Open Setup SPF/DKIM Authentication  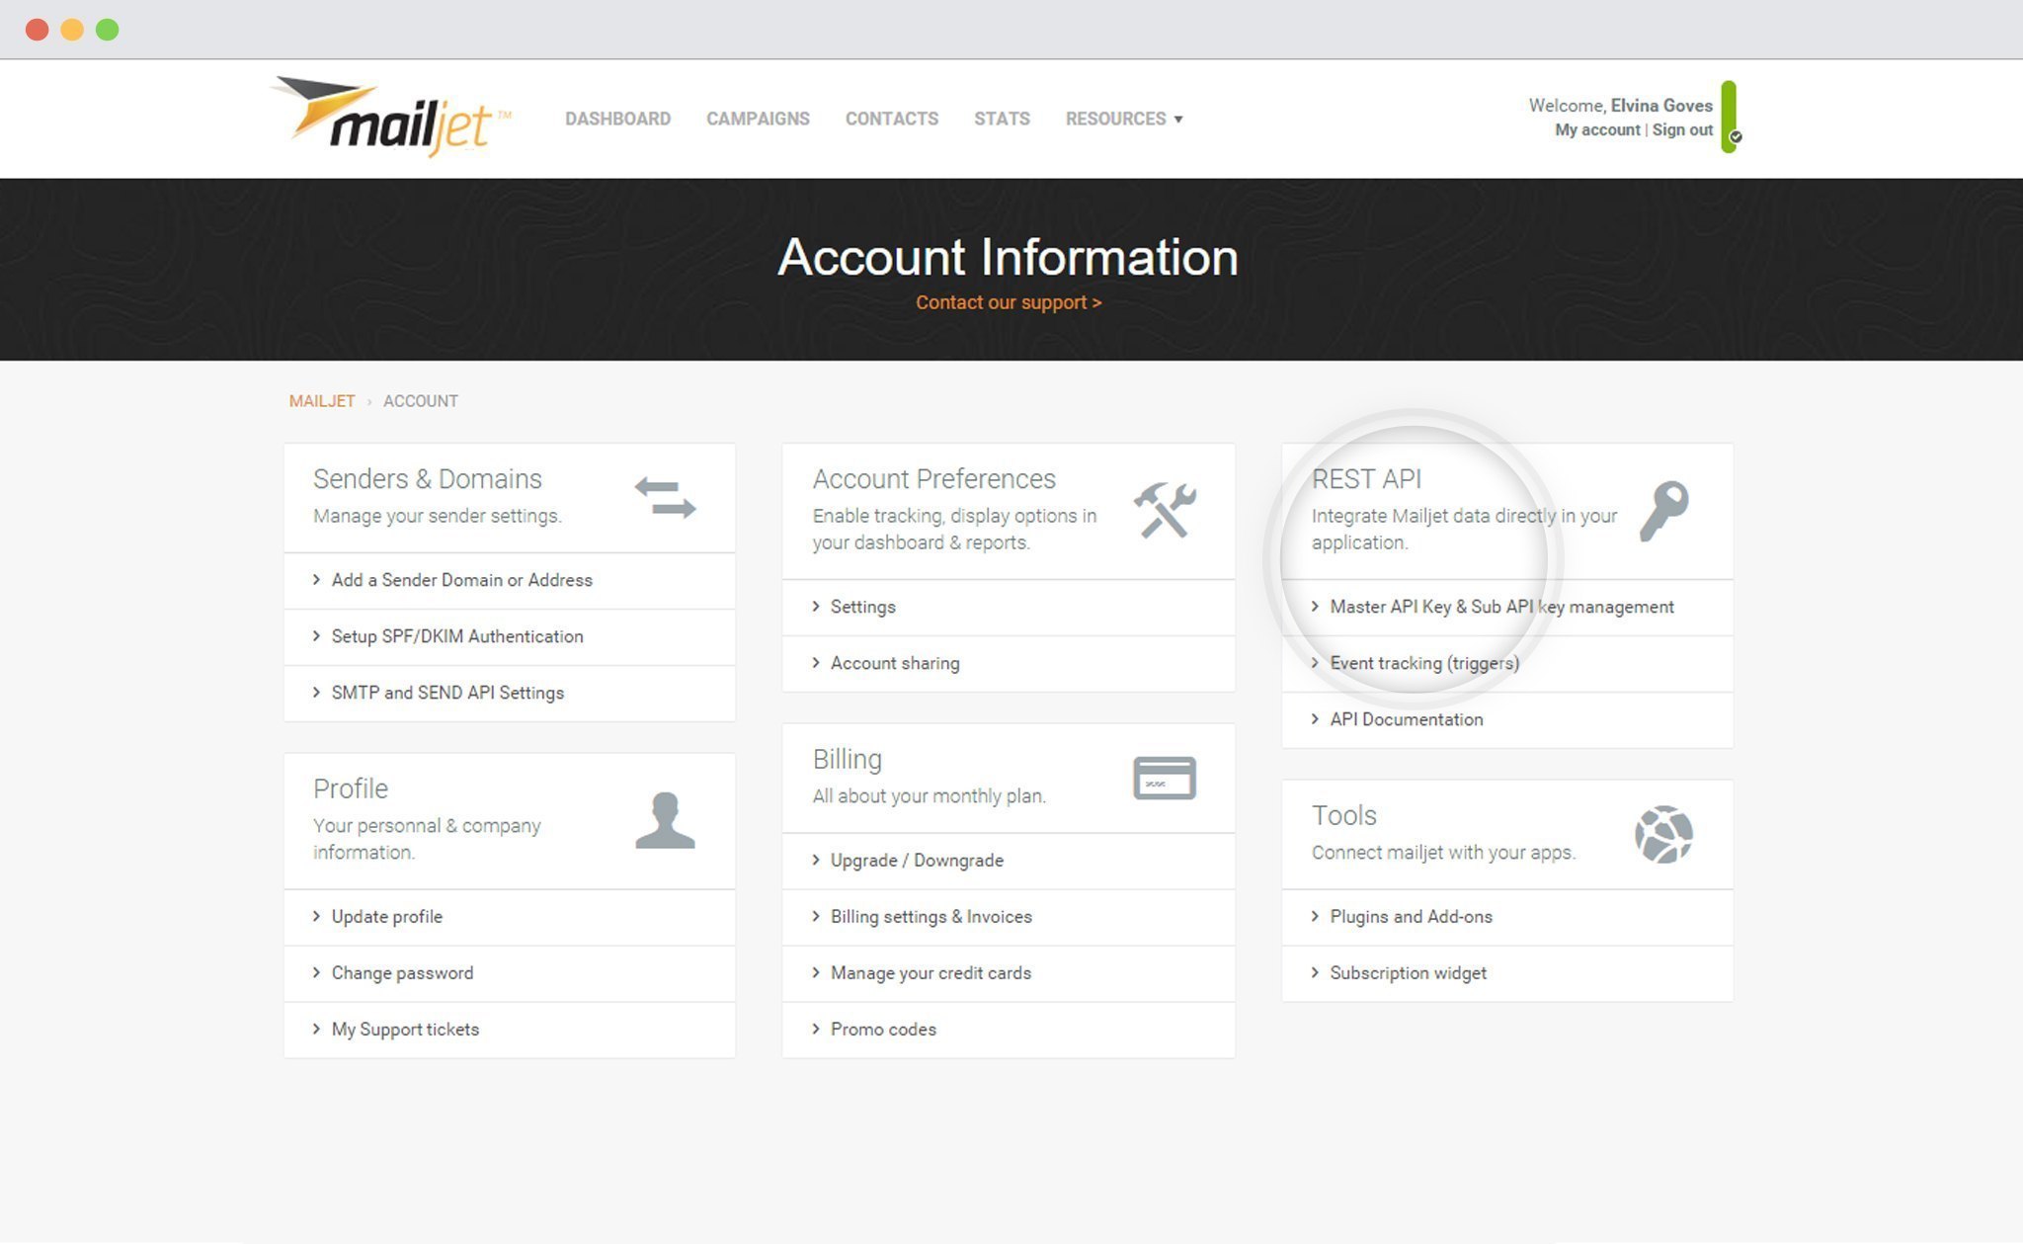(510, 636)
